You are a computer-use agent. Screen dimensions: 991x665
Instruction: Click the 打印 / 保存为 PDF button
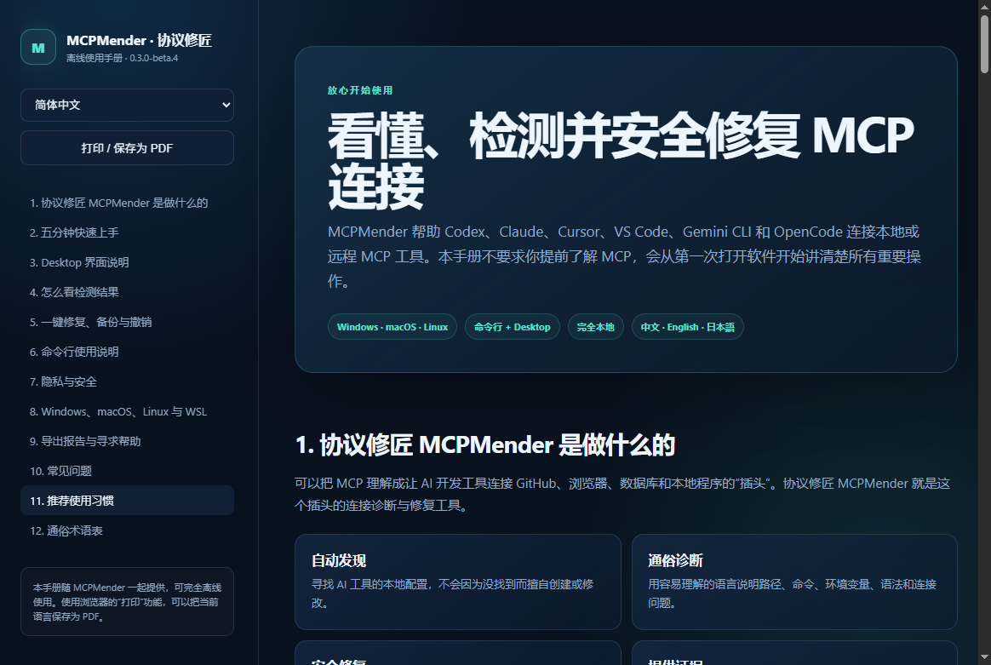(x=127, y=148)
